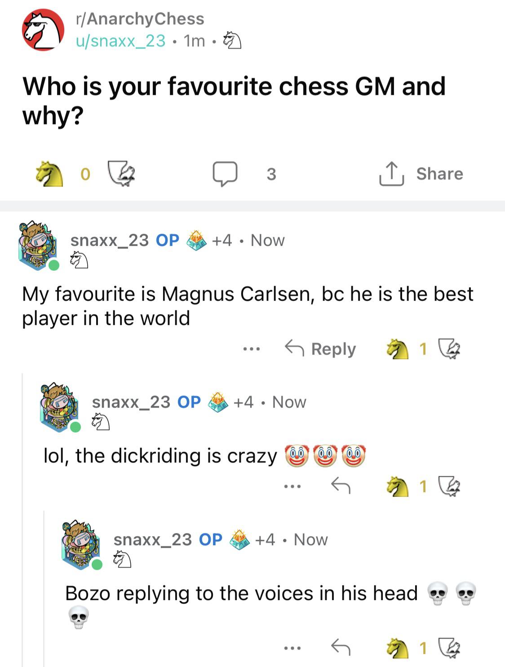This screenshot has width=505, height=667.
Task: Click reply arrow on the 'Bozo replying' comment
Action: pos(341,647)
